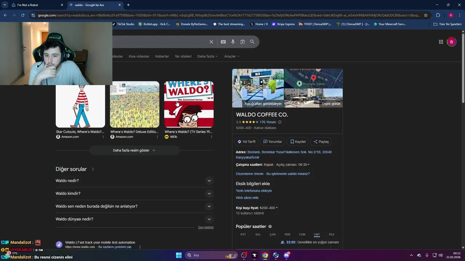Open the TikTok Studio bookmark

(x=123, y=24)
